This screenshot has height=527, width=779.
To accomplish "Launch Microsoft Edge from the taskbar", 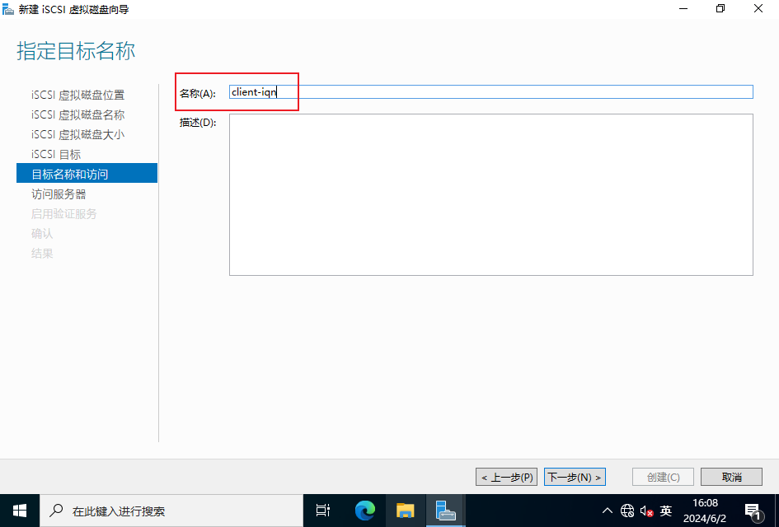I will (x=364, y=511).
